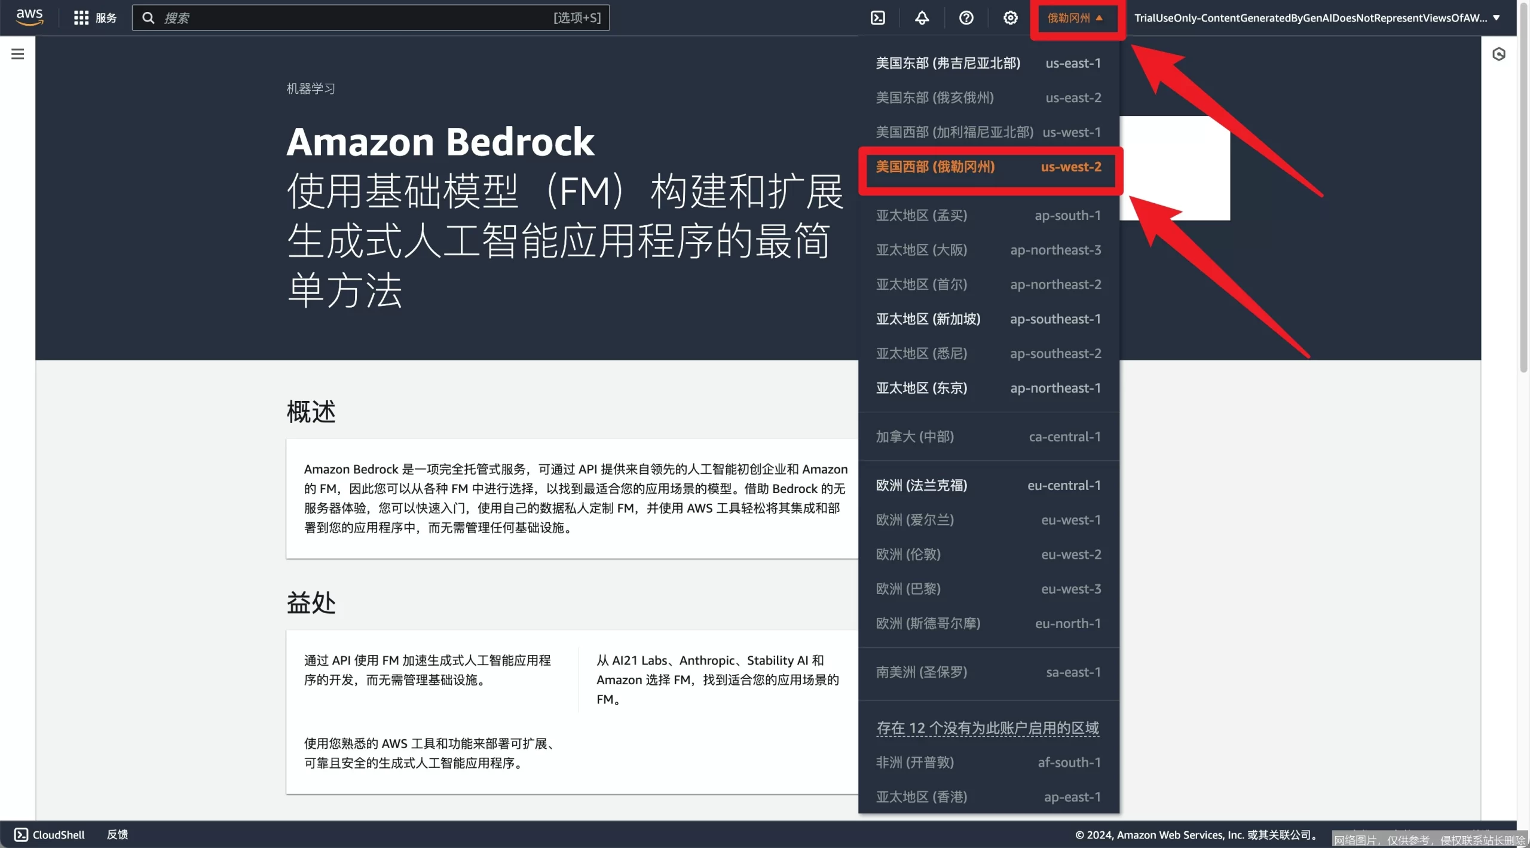Launch CloudShell from the footer
The width and height of the screenshot is (1530, 848).
(x=49, y=834)
